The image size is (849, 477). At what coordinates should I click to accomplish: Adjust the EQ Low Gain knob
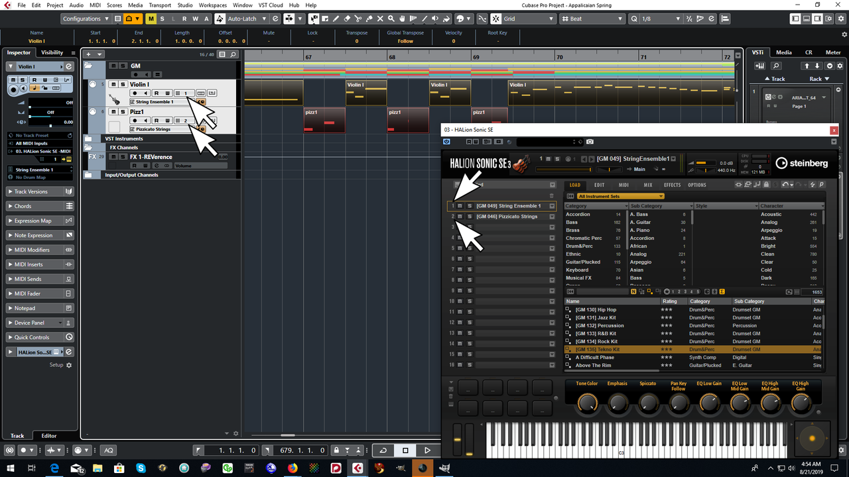(x=709, y=401)
